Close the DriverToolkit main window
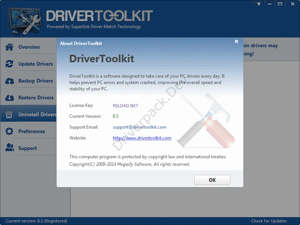This screenshot has width=300, height=225. [x=293, y=4]
